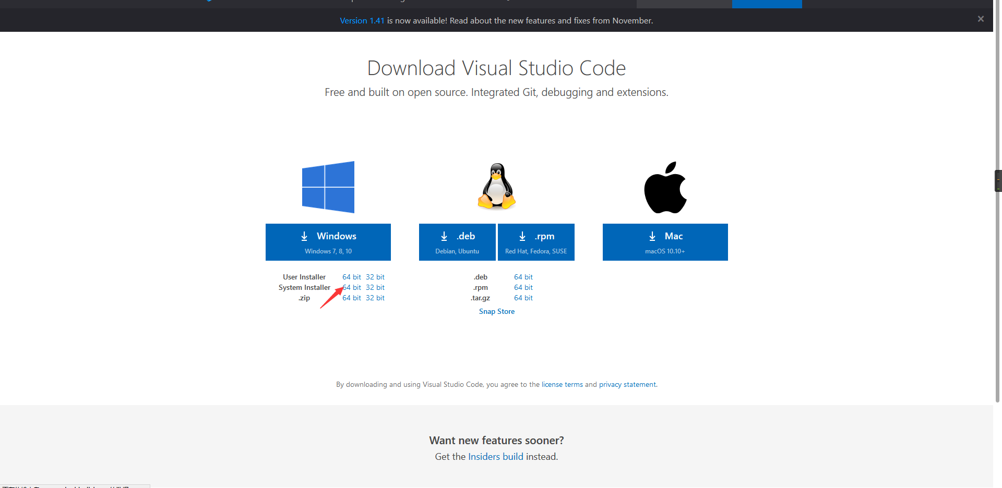
Task: Download the User Installer 32 bit version
Action: 375,277
